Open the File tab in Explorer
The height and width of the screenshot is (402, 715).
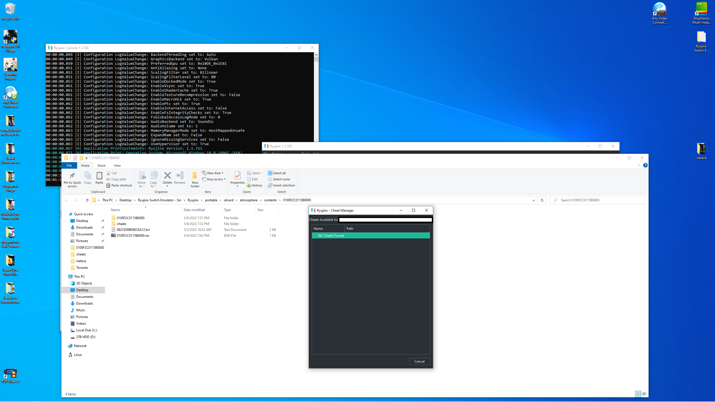click(x=69, y=166)
